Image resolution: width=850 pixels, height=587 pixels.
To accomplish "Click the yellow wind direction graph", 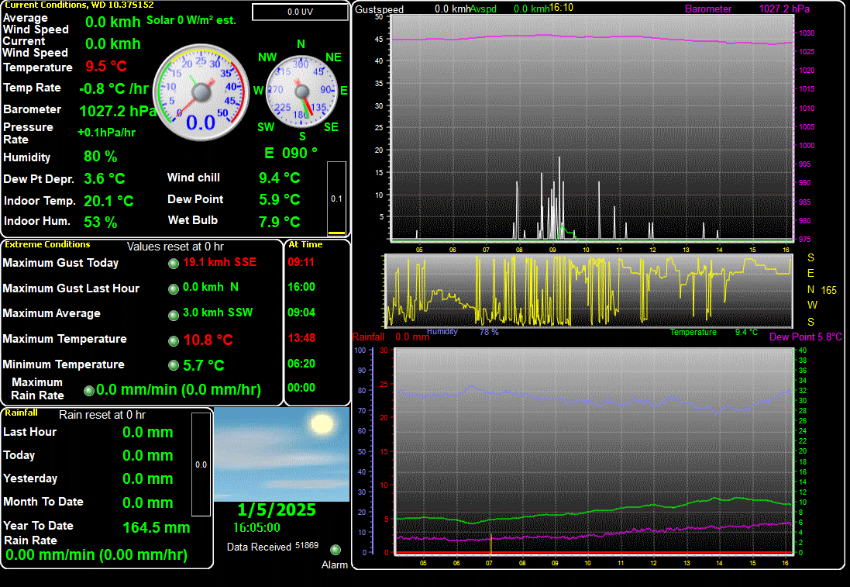I will [x=589, y=290].
